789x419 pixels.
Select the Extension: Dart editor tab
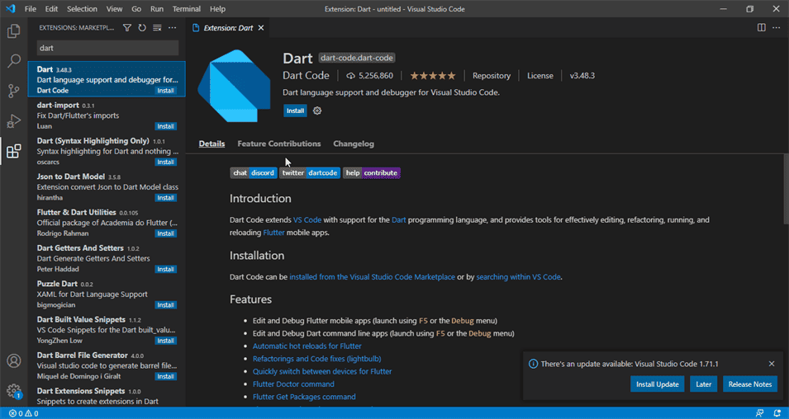pos(227,28)
